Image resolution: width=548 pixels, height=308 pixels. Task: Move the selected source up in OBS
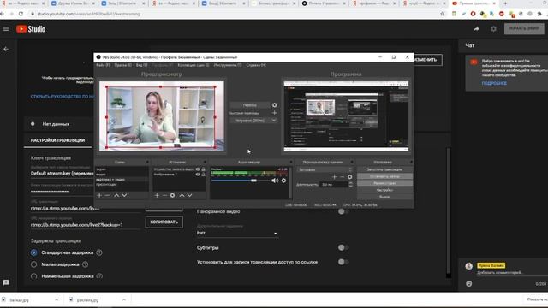pos(182,195)
